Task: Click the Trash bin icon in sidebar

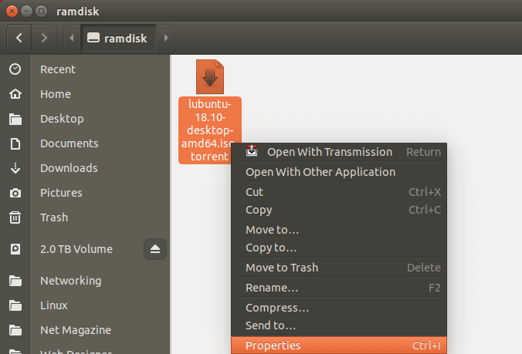Action: pyautogui.click(x=15, y=217)
